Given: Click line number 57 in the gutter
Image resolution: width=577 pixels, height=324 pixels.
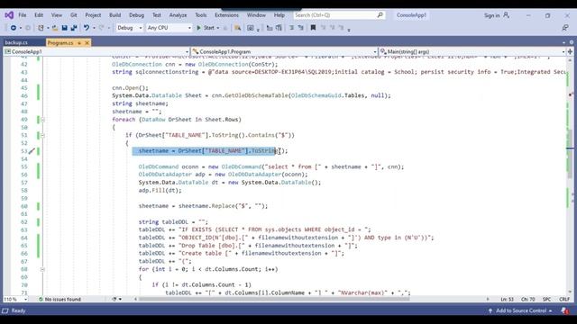Looking at the screenshot, I should point(24,183).
